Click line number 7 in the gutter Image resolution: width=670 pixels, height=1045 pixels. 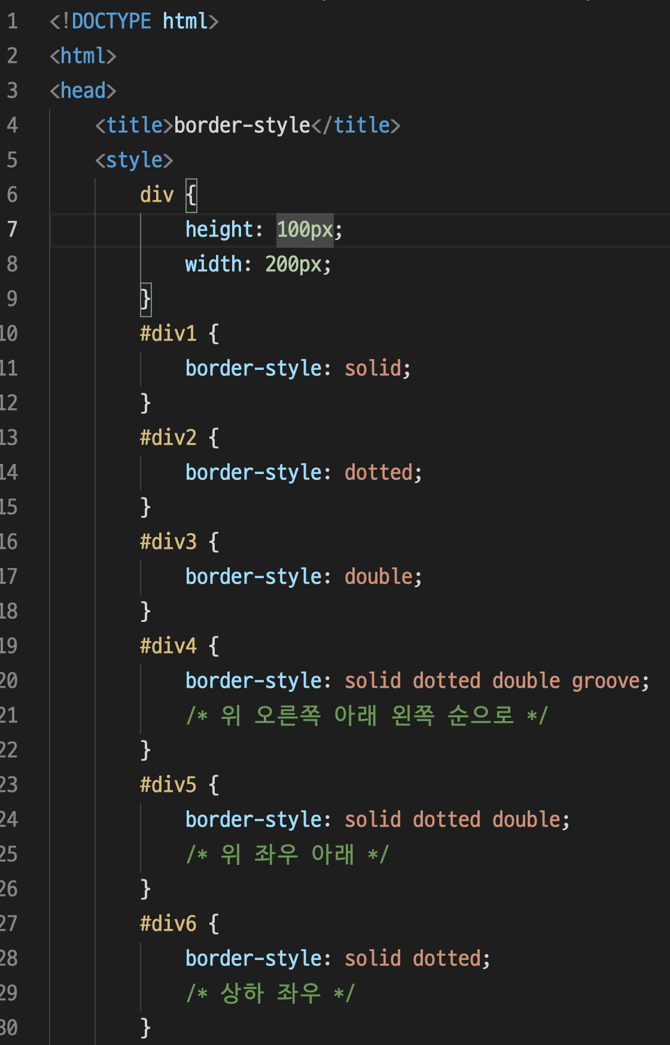[x=12, y=230]
